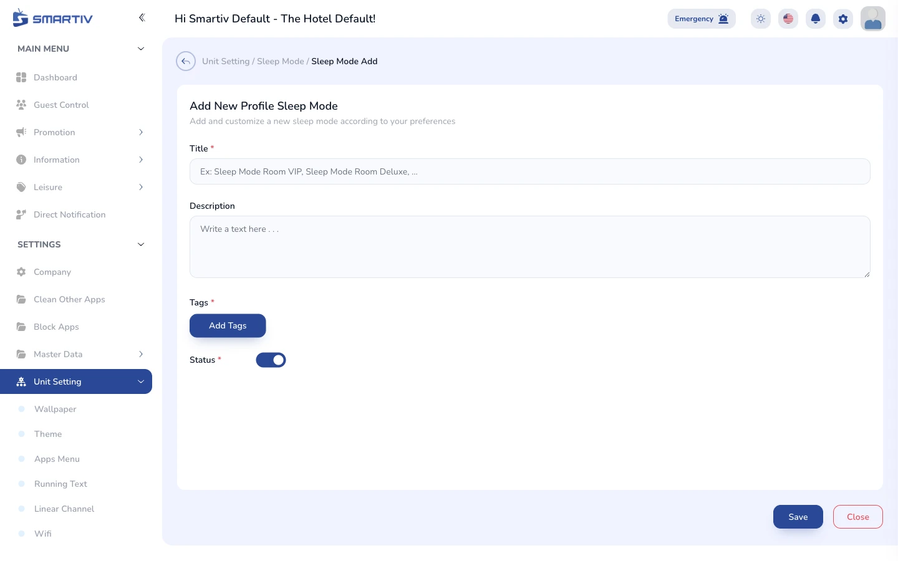
Task: Collapse the SETTINGS section
Action: pyautogui.click(x=141, y=244)
